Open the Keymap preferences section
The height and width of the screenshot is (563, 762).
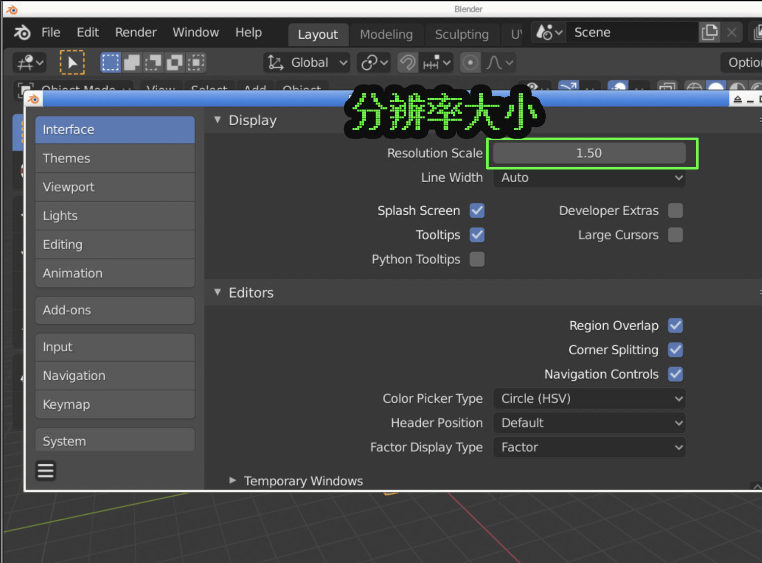click(x=115, y=404)
